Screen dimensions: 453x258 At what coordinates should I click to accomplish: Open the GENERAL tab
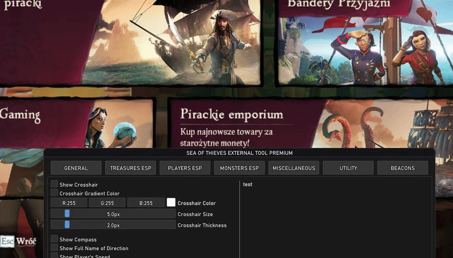point(76,168)
